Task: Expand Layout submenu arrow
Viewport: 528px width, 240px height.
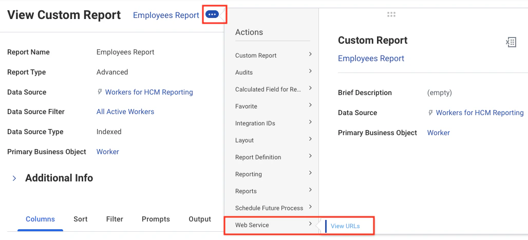Action: 310,139
